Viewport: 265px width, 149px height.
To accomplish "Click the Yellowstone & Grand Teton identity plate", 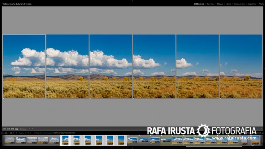I will click(17, 4).
